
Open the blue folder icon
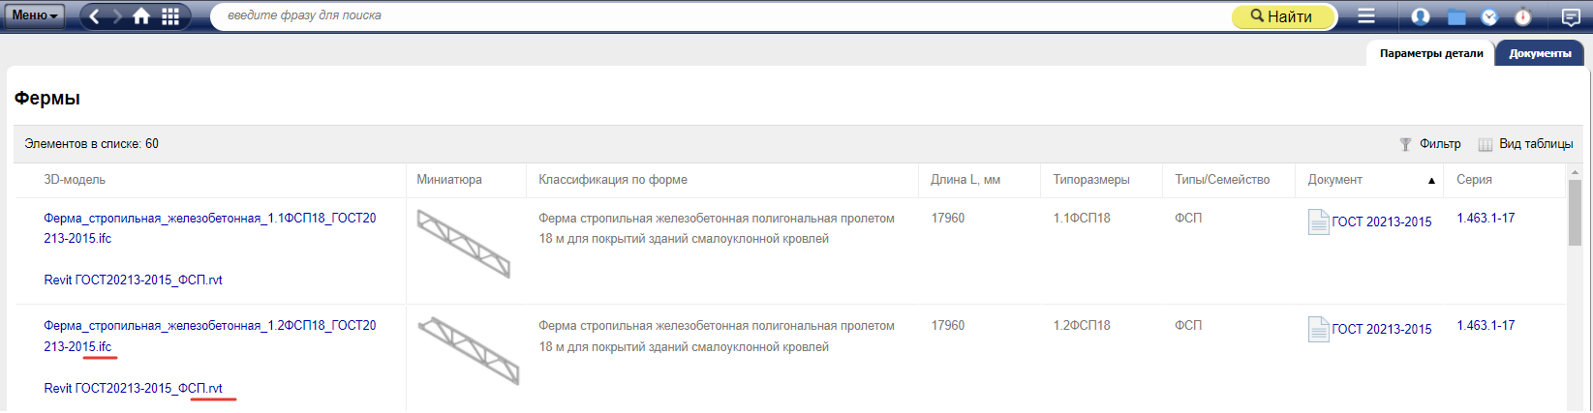tap(1456, 16)
